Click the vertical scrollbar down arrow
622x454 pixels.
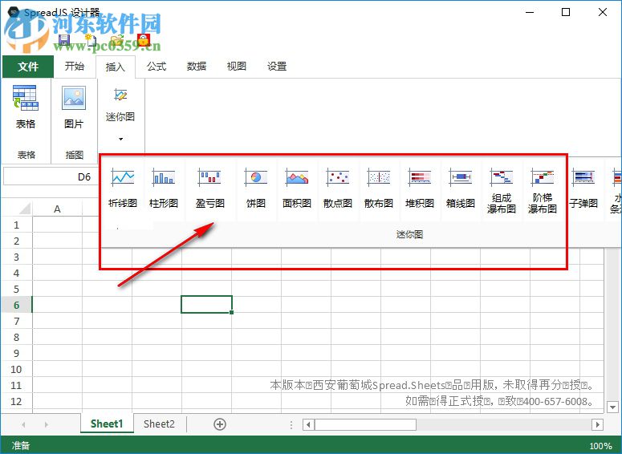613,407
